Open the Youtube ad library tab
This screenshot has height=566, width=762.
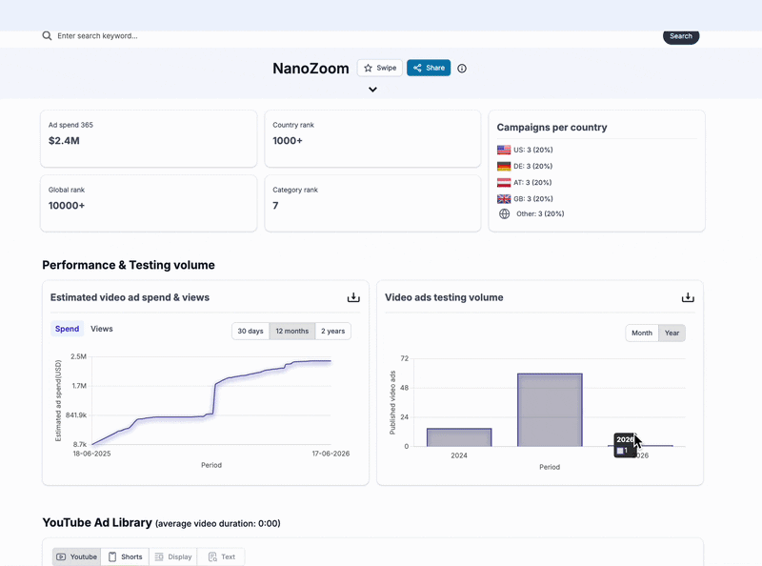pyautogui.click(x=77, y=556)
